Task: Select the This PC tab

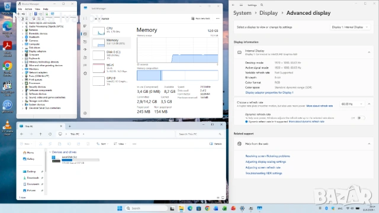Action: [41, 126]
